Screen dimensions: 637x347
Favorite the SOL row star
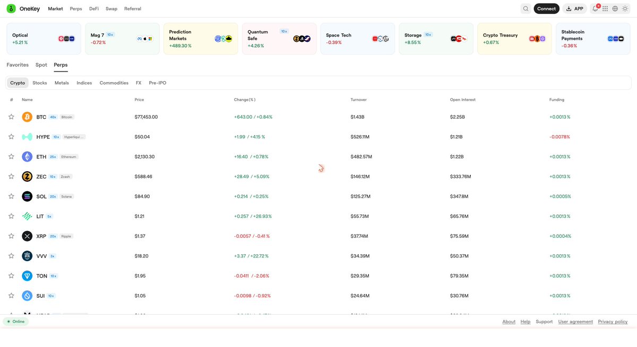pyautogui.click(x=11, y=196)
